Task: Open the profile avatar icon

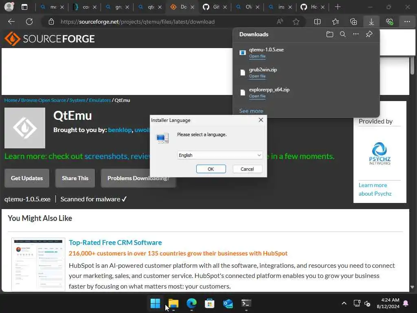Action: 9,7
